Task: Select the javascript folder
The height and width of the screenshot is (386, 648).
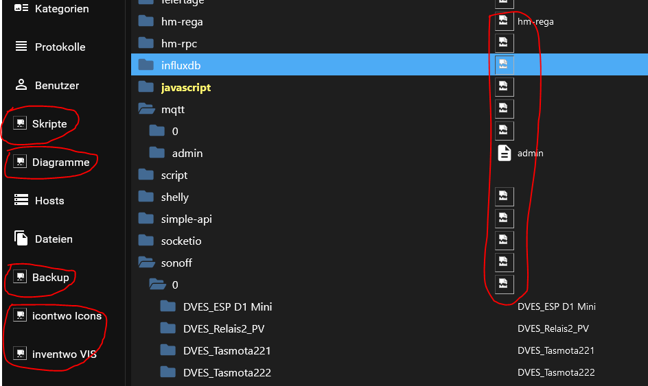Action: click(185, 88)
